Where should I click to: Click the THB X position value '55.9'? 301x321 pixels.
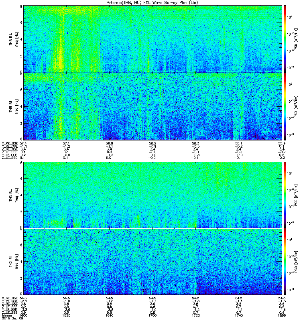click(x=282, y=143)
